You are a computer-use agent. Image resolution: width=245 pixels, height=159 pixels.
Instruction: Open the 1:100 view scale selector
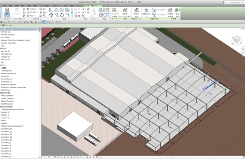(48, 157)
